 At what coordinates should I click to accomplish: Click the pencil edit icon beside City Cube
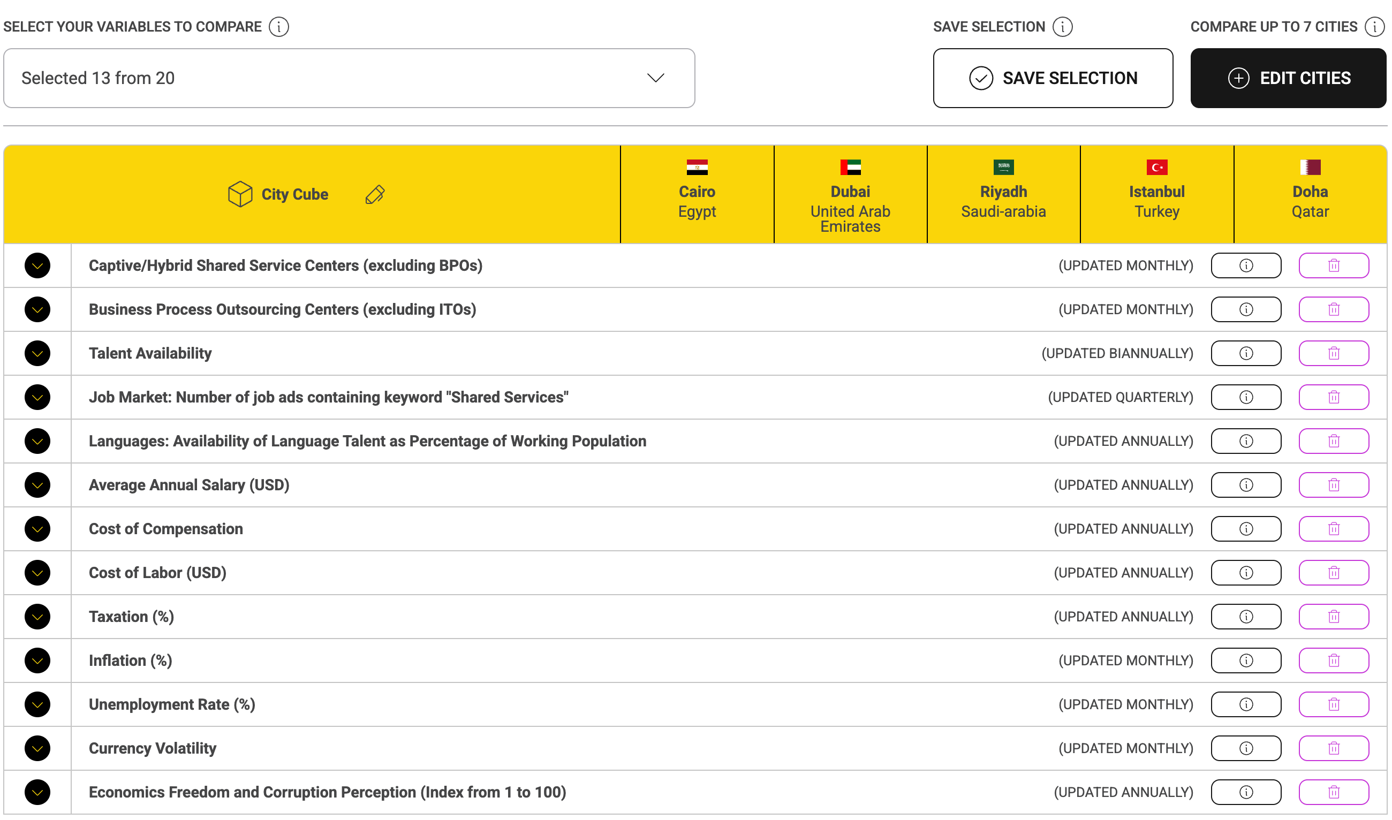[375, 194]
